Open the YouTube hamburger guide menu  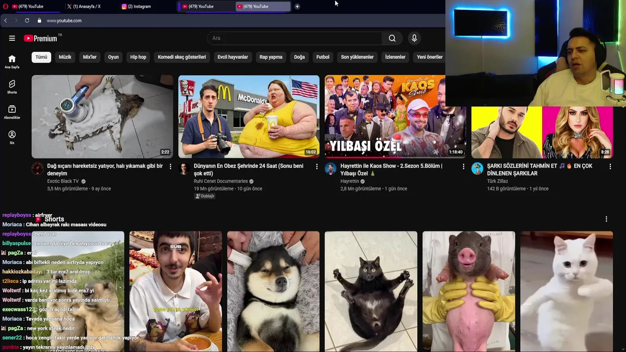point(12,38)
